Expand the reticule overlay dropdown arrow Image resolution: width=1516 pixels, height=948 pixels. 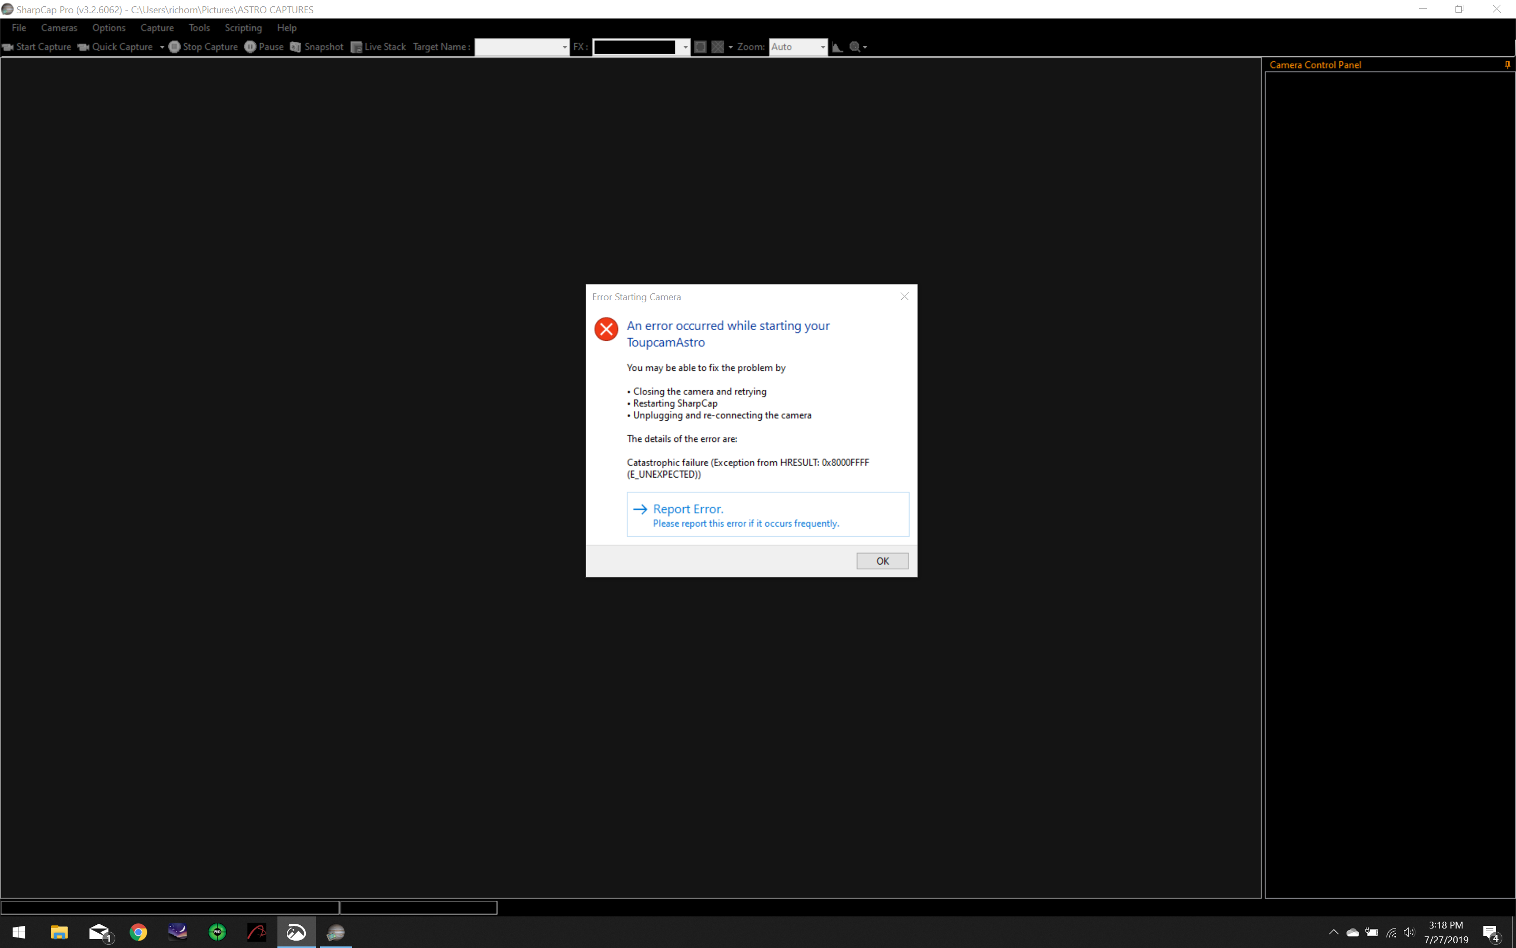click(x=731, y=47)
